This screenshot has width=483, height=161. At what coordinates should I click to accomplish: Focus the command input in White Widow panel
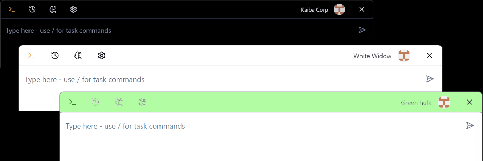[x=222, y=79]
